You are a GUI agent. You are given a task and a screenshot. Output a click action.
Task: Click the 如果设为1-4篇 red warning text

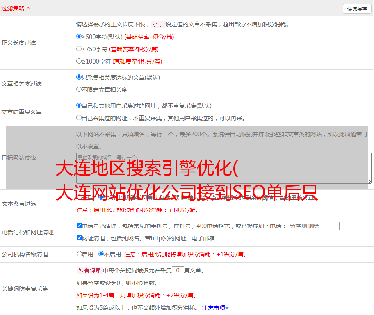(x=137, y=295)
